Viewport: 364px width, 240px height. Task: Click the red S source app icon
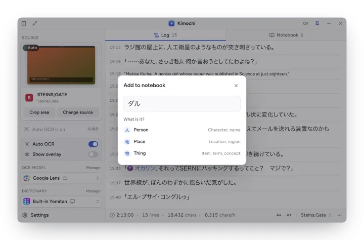tap(29, 98)
